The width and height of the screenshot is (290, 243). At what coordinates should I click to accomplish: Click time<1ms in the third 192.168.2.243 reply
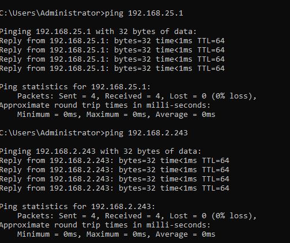[x=179, y=179]
